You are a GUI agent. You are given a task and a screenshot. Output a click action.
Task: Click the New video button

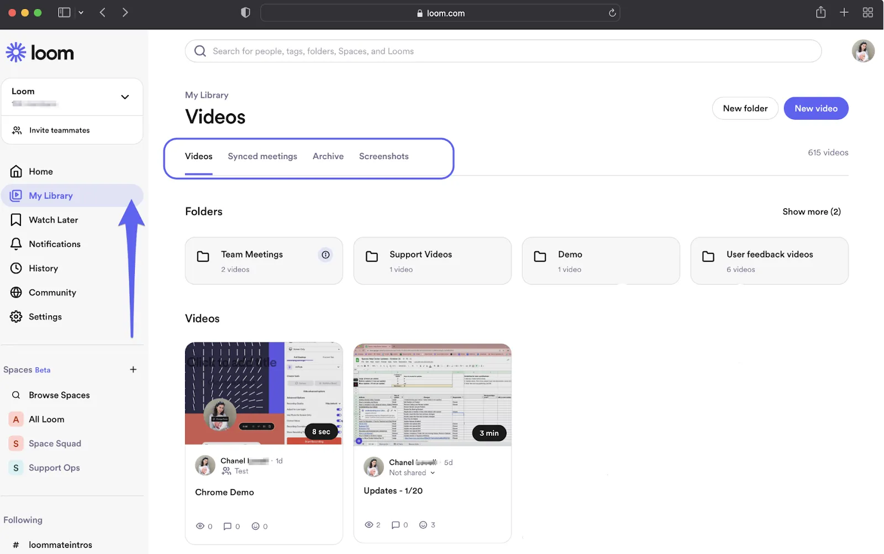tap(816, 108)
